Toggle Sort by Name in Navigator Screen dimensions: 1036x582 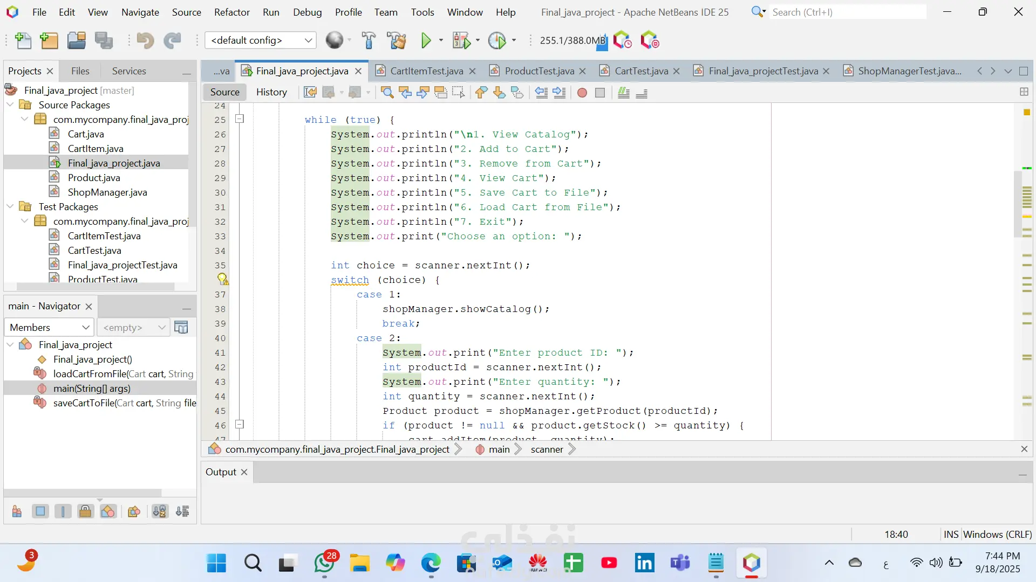pos(159,511)
